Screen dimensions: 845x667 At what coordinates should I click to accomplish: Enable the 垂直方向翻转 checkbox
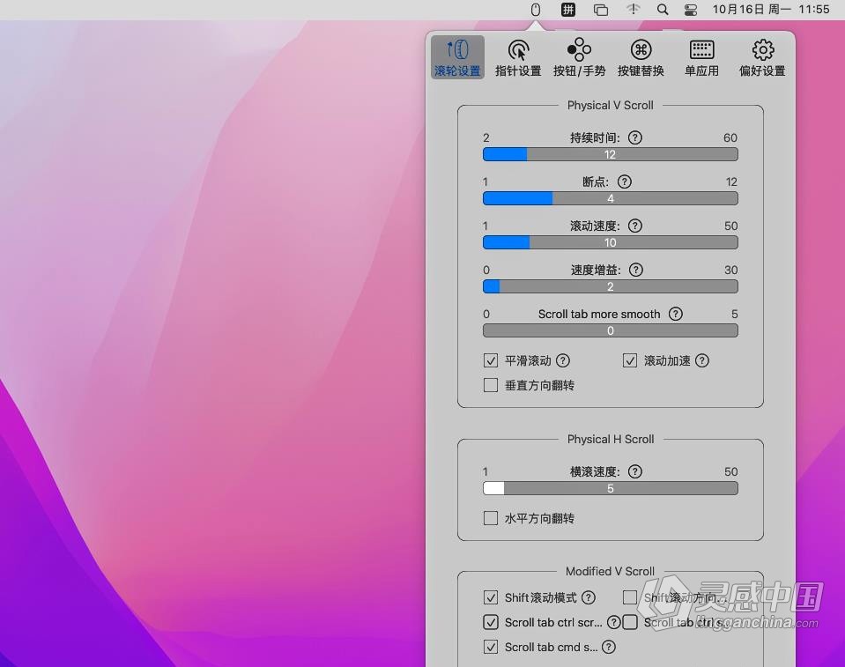tap(491, 385)
